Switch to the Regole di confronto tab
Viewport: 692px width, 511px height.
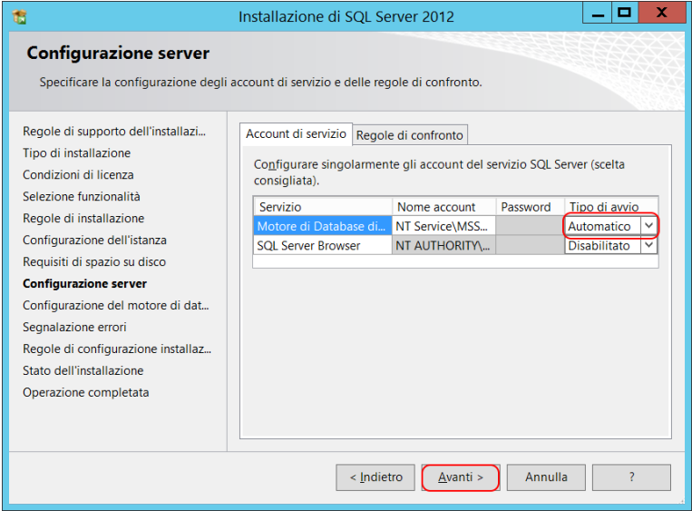pos(410,135)
